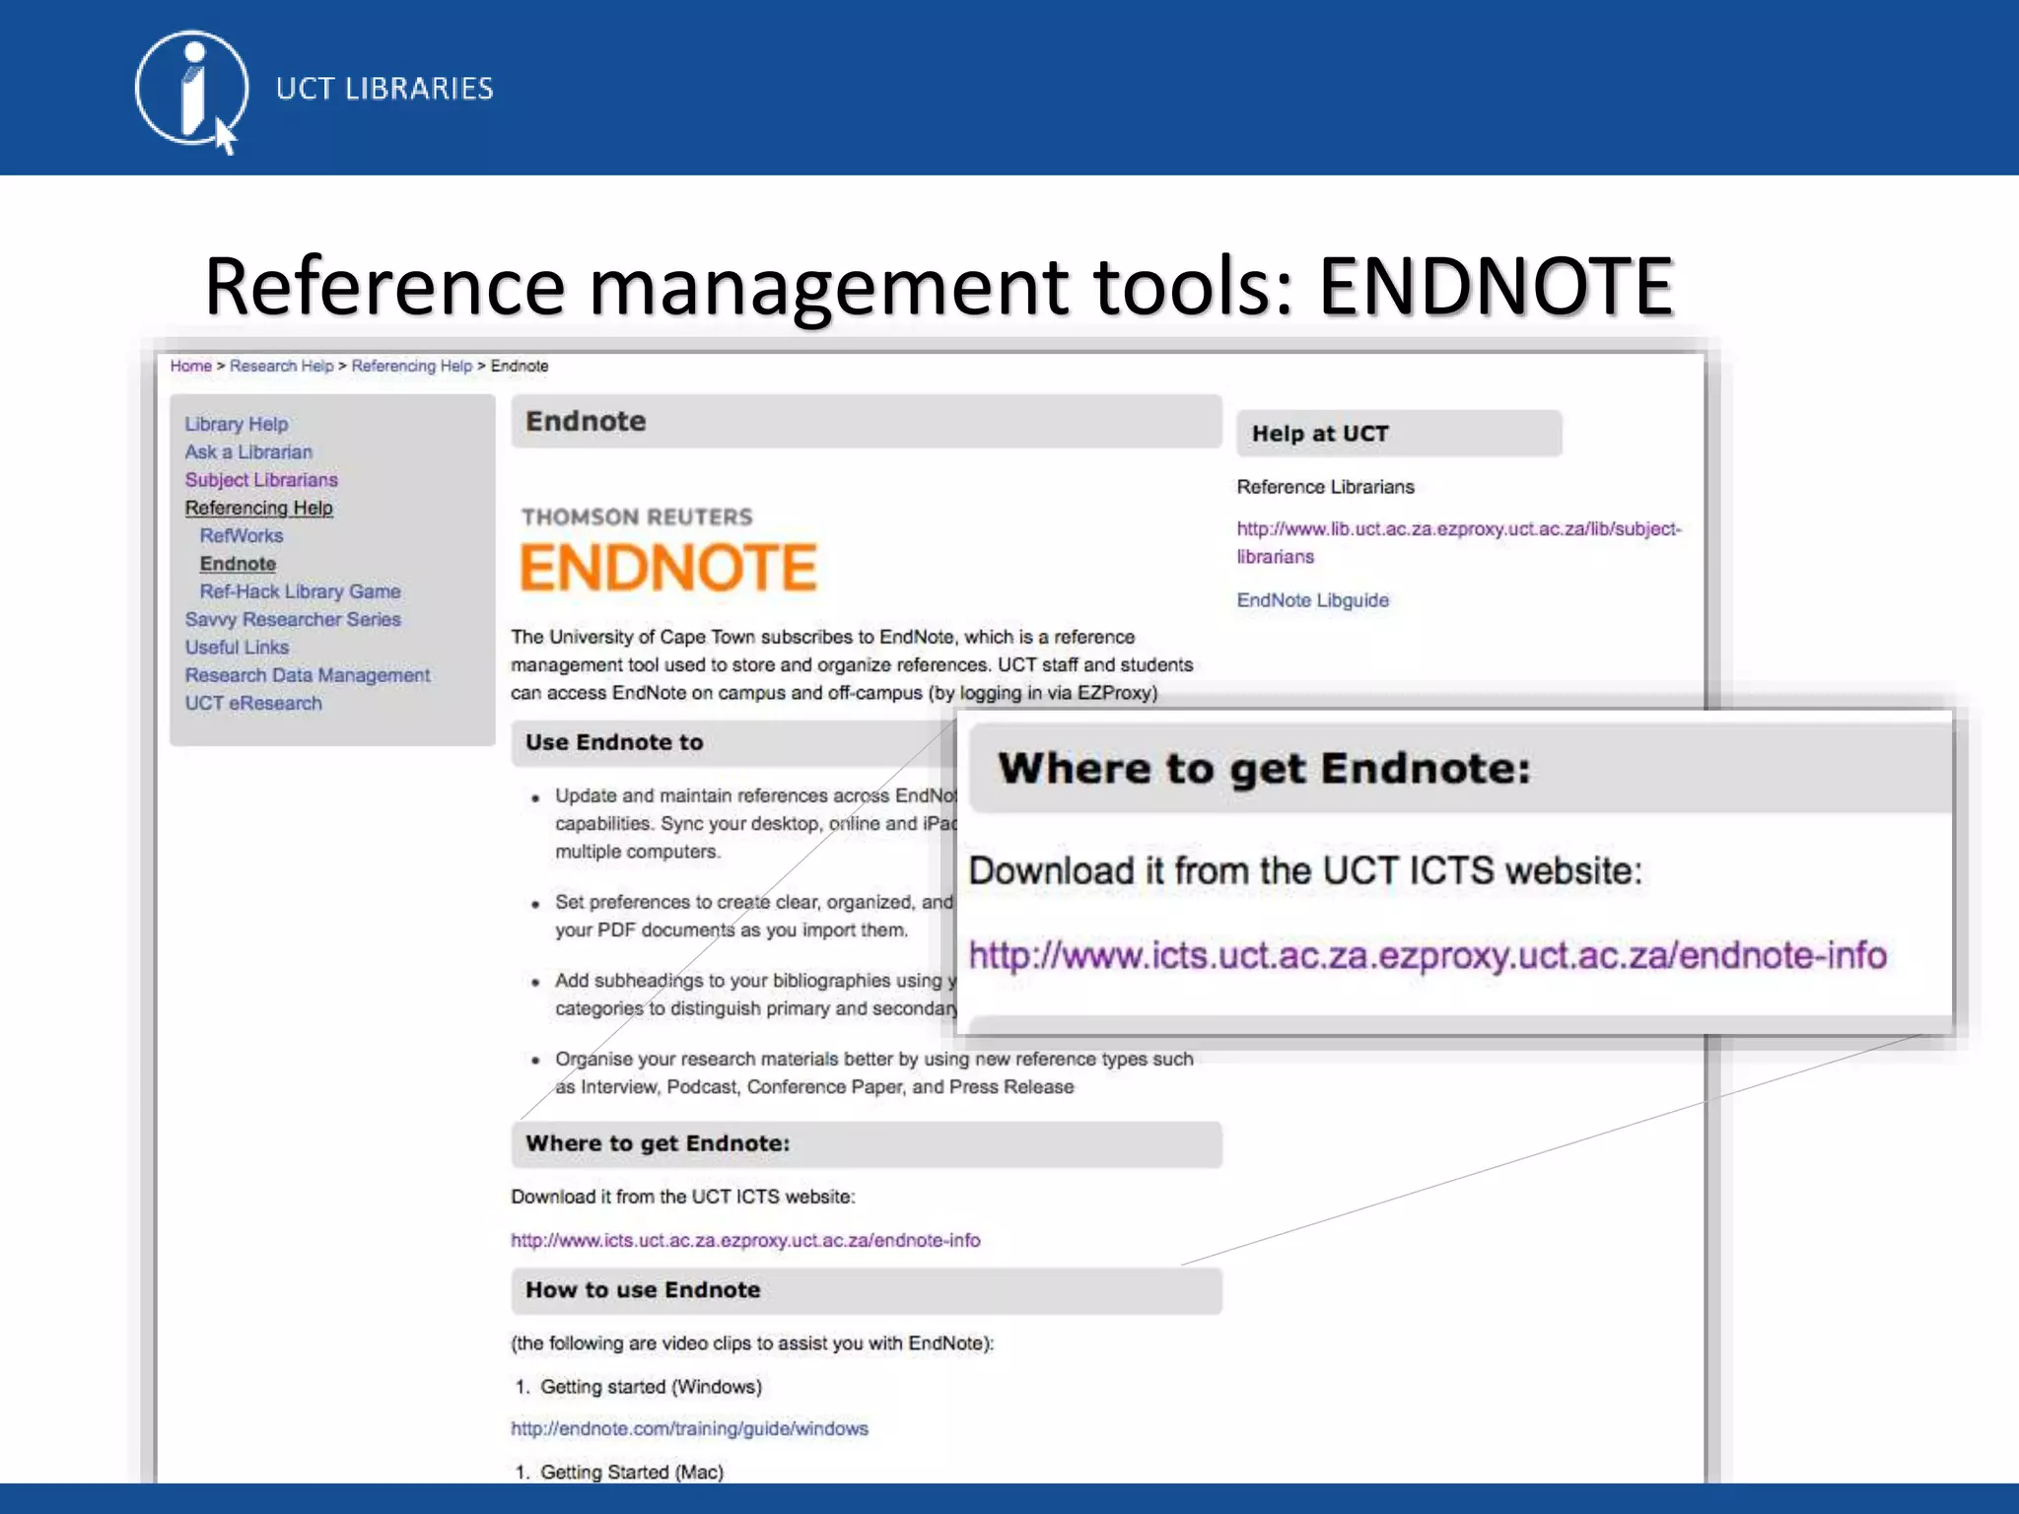The image size is (2019, 1514).
Task: Click the 'How to use Endnote' heading
Action: tap(643, 1290)
